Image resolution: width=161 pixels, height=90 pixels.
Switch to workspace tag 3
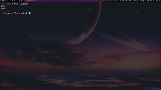click(x=6, y=1)
